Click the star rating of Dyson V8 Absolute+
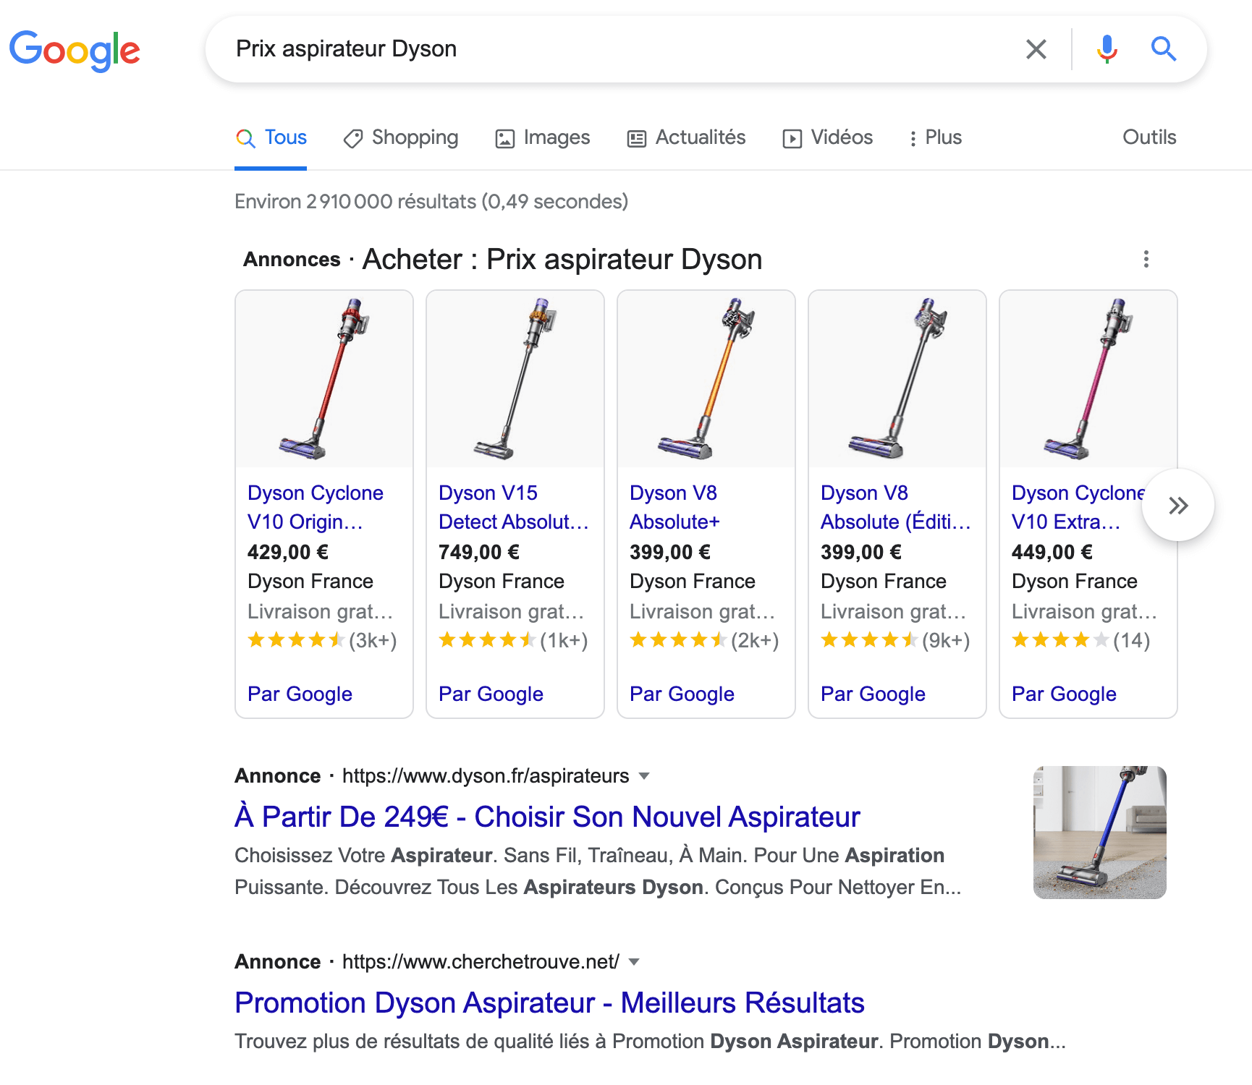Viewport: 1252px width, 1085px height. 677,639
